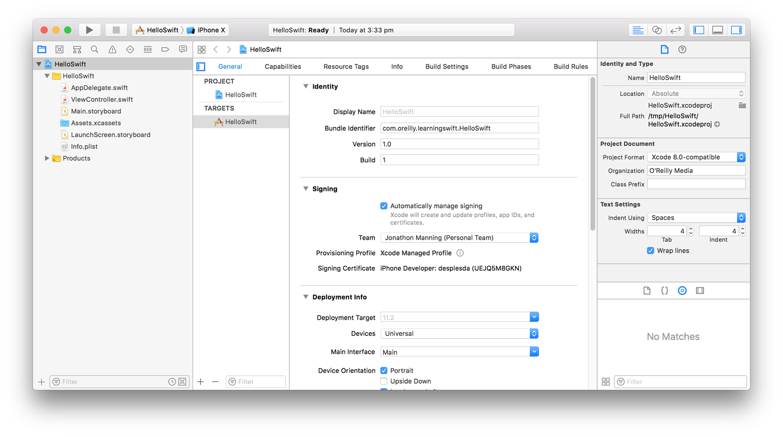Show the File Template library
The height and width of the screenshot is (437, 783).
coord(647,291)
